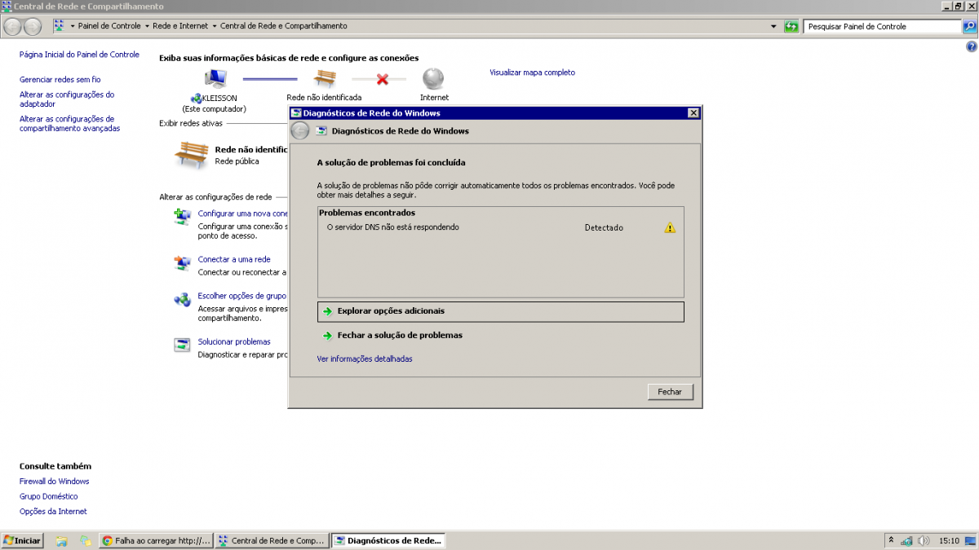Click the Control Panel icon in address bar
This screenshot has height=550, width=979.
coord(60,26)
